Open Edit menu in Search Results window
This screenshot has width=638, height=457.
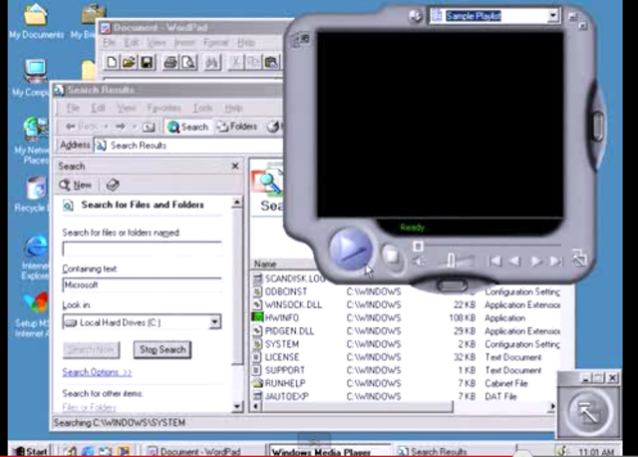pos(98,108)
